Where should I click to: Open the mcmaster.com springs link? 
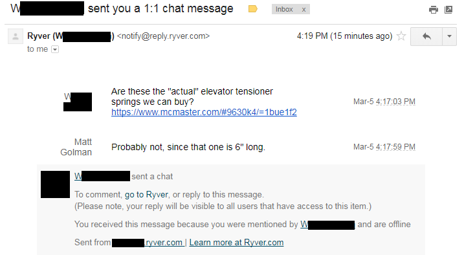(204, 112)
